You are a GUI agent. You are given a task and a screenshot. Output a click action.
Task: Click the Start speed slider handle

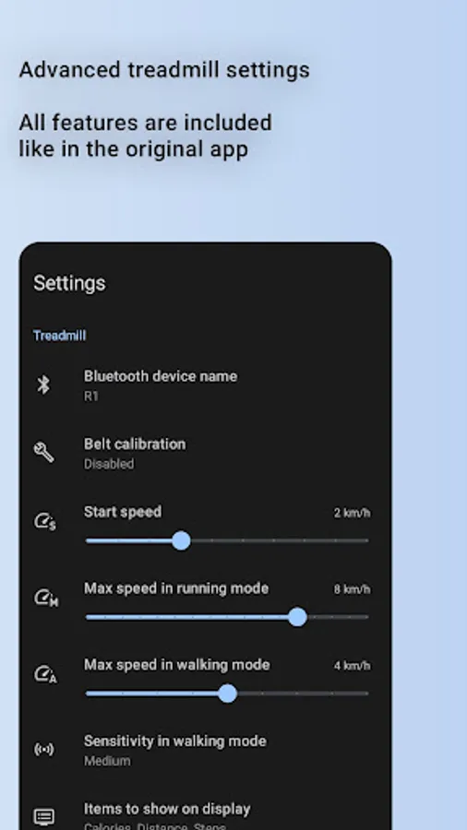[181, 540]
